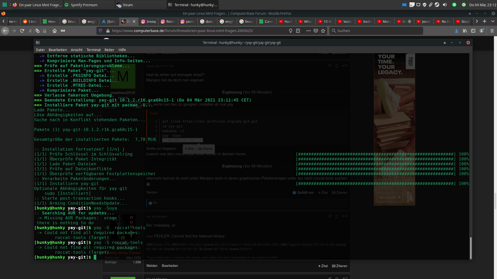The width and height of the screenshot is (497, 279).
Task: Click the shield tray icon in the panel
Action: pos(424,5)
